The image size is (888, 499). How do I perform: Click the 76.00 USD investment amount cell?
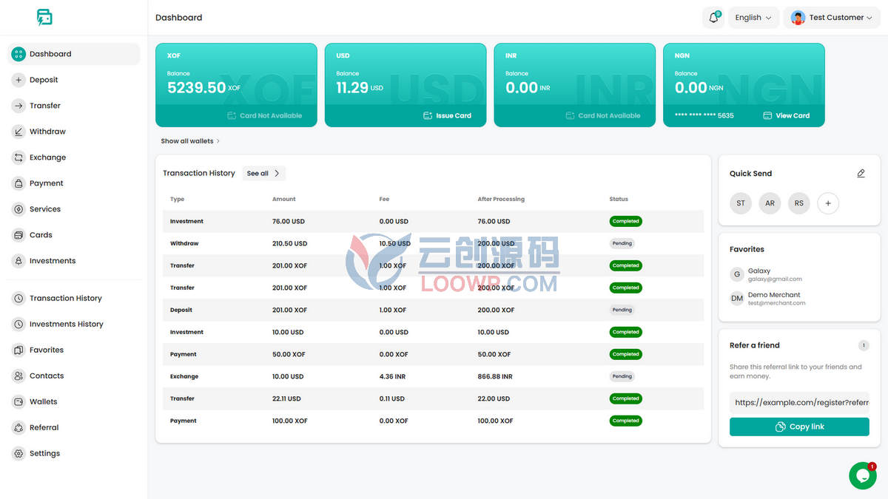pyautogui.click(x=288, y=221)
